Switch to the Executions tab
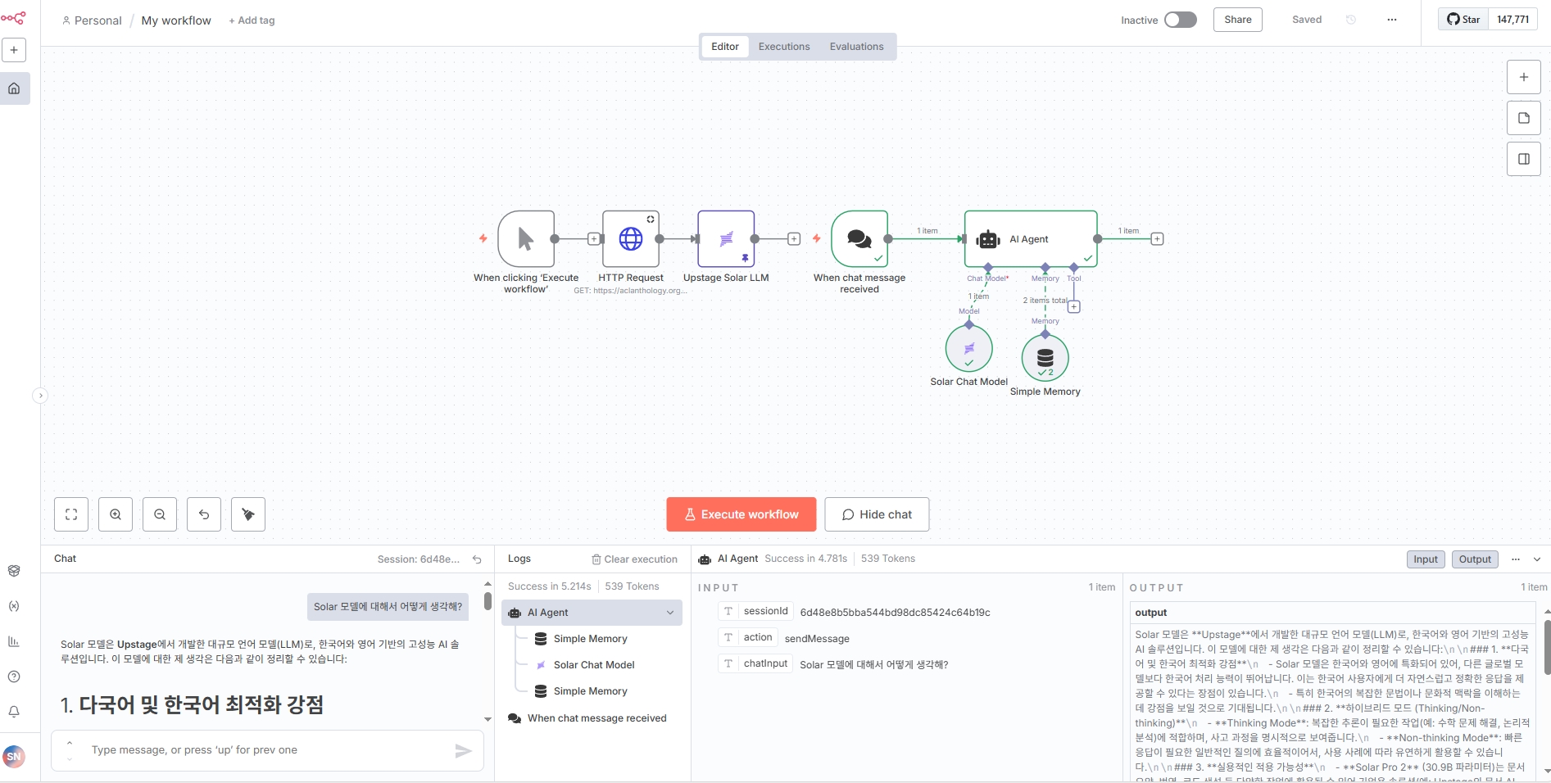This screenshot has width=1551, height=783. (784, 47)
